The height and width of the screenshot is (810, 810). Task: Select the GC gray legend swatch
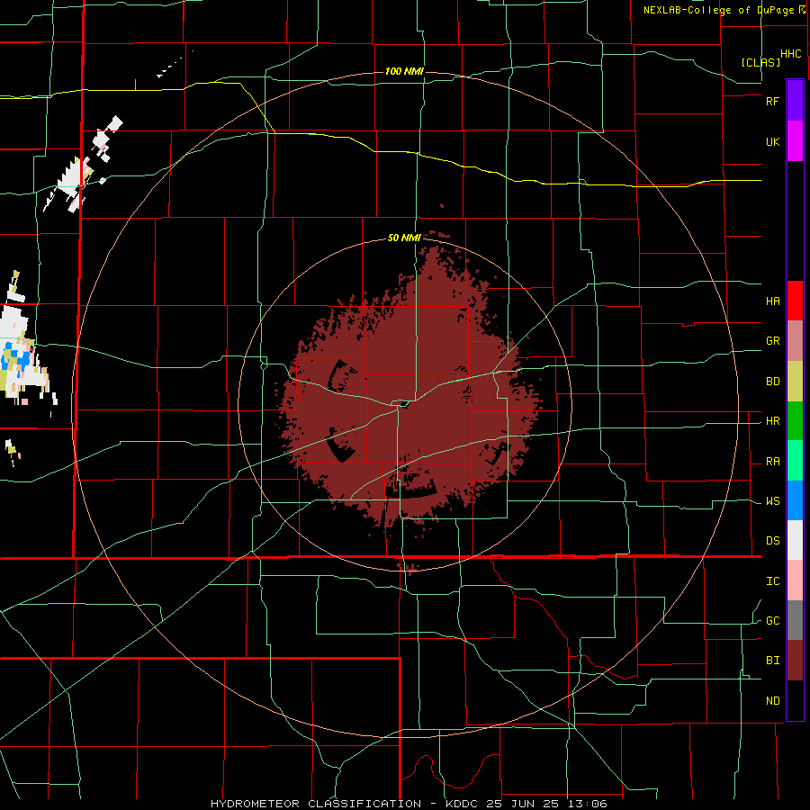pyautogui.click(x=795, y=620)
